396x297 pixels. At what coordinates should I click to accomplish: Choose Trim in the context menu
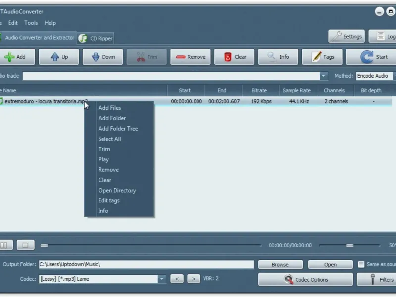[x=104, y=149]
